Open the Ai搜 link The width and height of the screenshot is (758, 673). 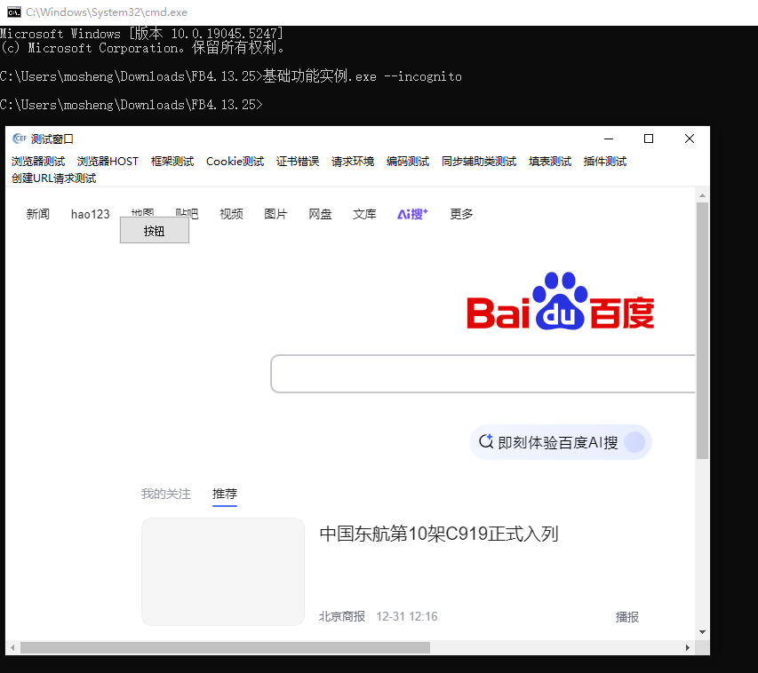tap(412, 214)
